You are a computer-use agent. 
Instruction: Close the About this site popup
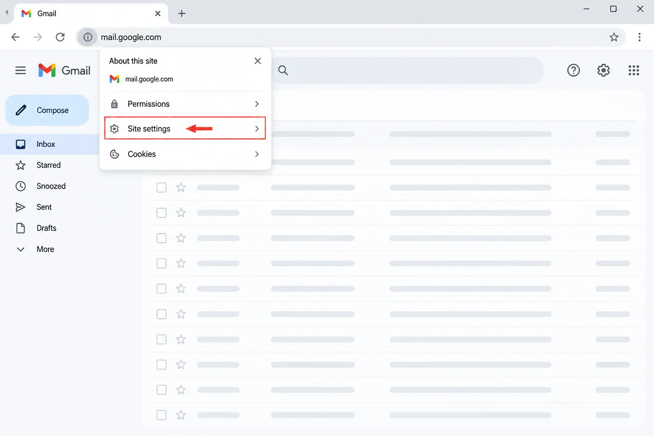point(258,61)
